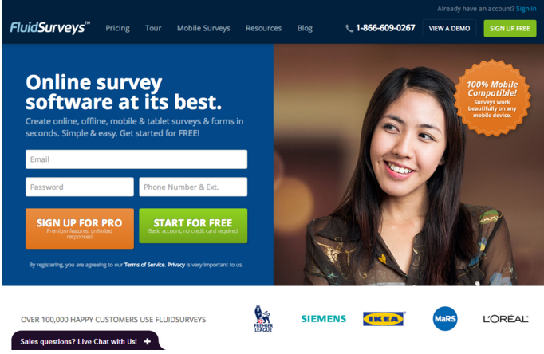
Task: Visit the Blog link
Action: coord(305,28)
